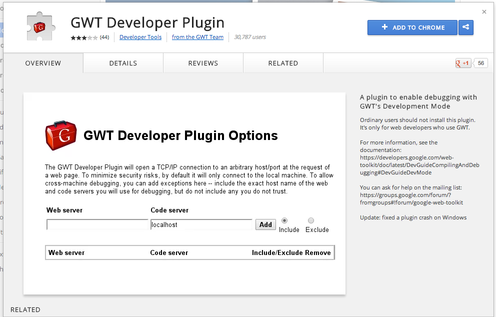Click the screenshot thumbnail of plugin options

coord(184,193)
